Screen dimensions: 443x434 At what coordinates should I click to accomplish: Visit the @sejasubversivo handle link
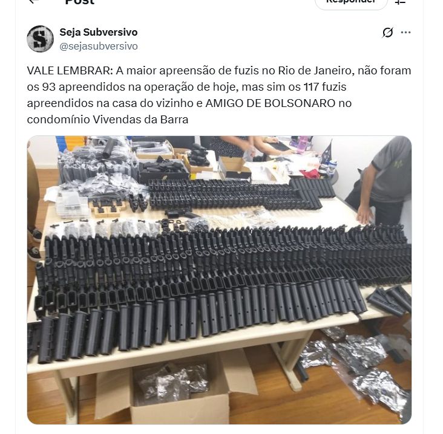(x=99, y=47)
